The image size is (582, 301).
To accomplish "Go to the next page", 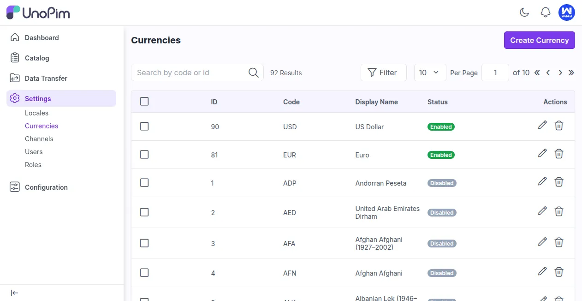I will coord(560,72).
